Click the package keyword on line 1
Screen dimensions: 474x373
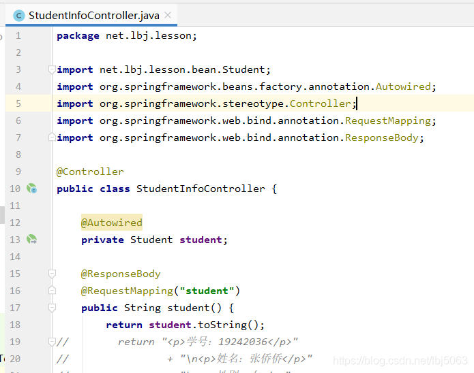pyautogui.click(x=78, y=36)
